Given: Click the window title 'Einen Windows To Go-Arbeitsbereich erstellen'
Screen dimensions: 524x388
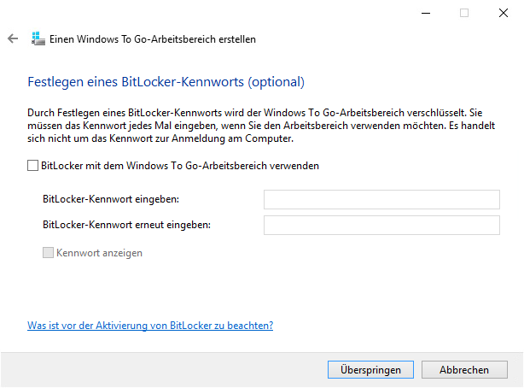Looking at the screenshot, I should pos(153,38).
